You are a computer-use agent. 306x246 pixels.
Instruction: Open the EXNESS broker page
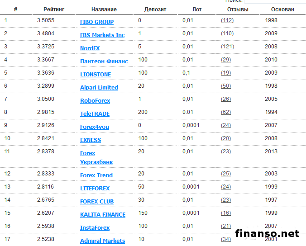(91, 140)
